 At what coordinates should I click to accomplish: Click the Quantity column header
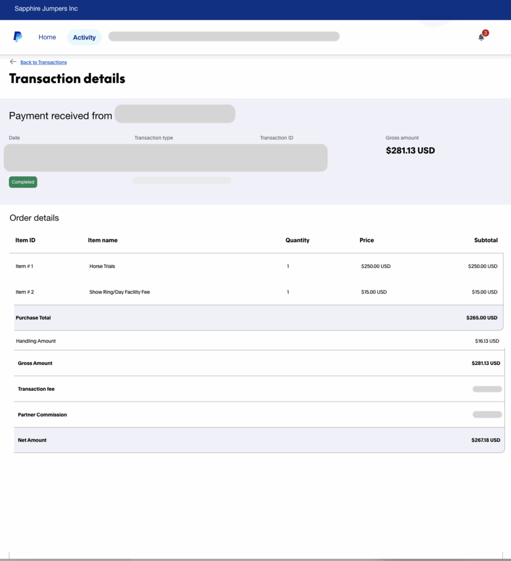point(297,240)
